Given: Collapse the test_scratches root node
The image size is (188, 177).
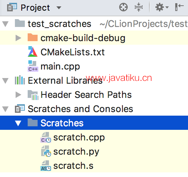Looking at the screenshot, I should [5, 24].
